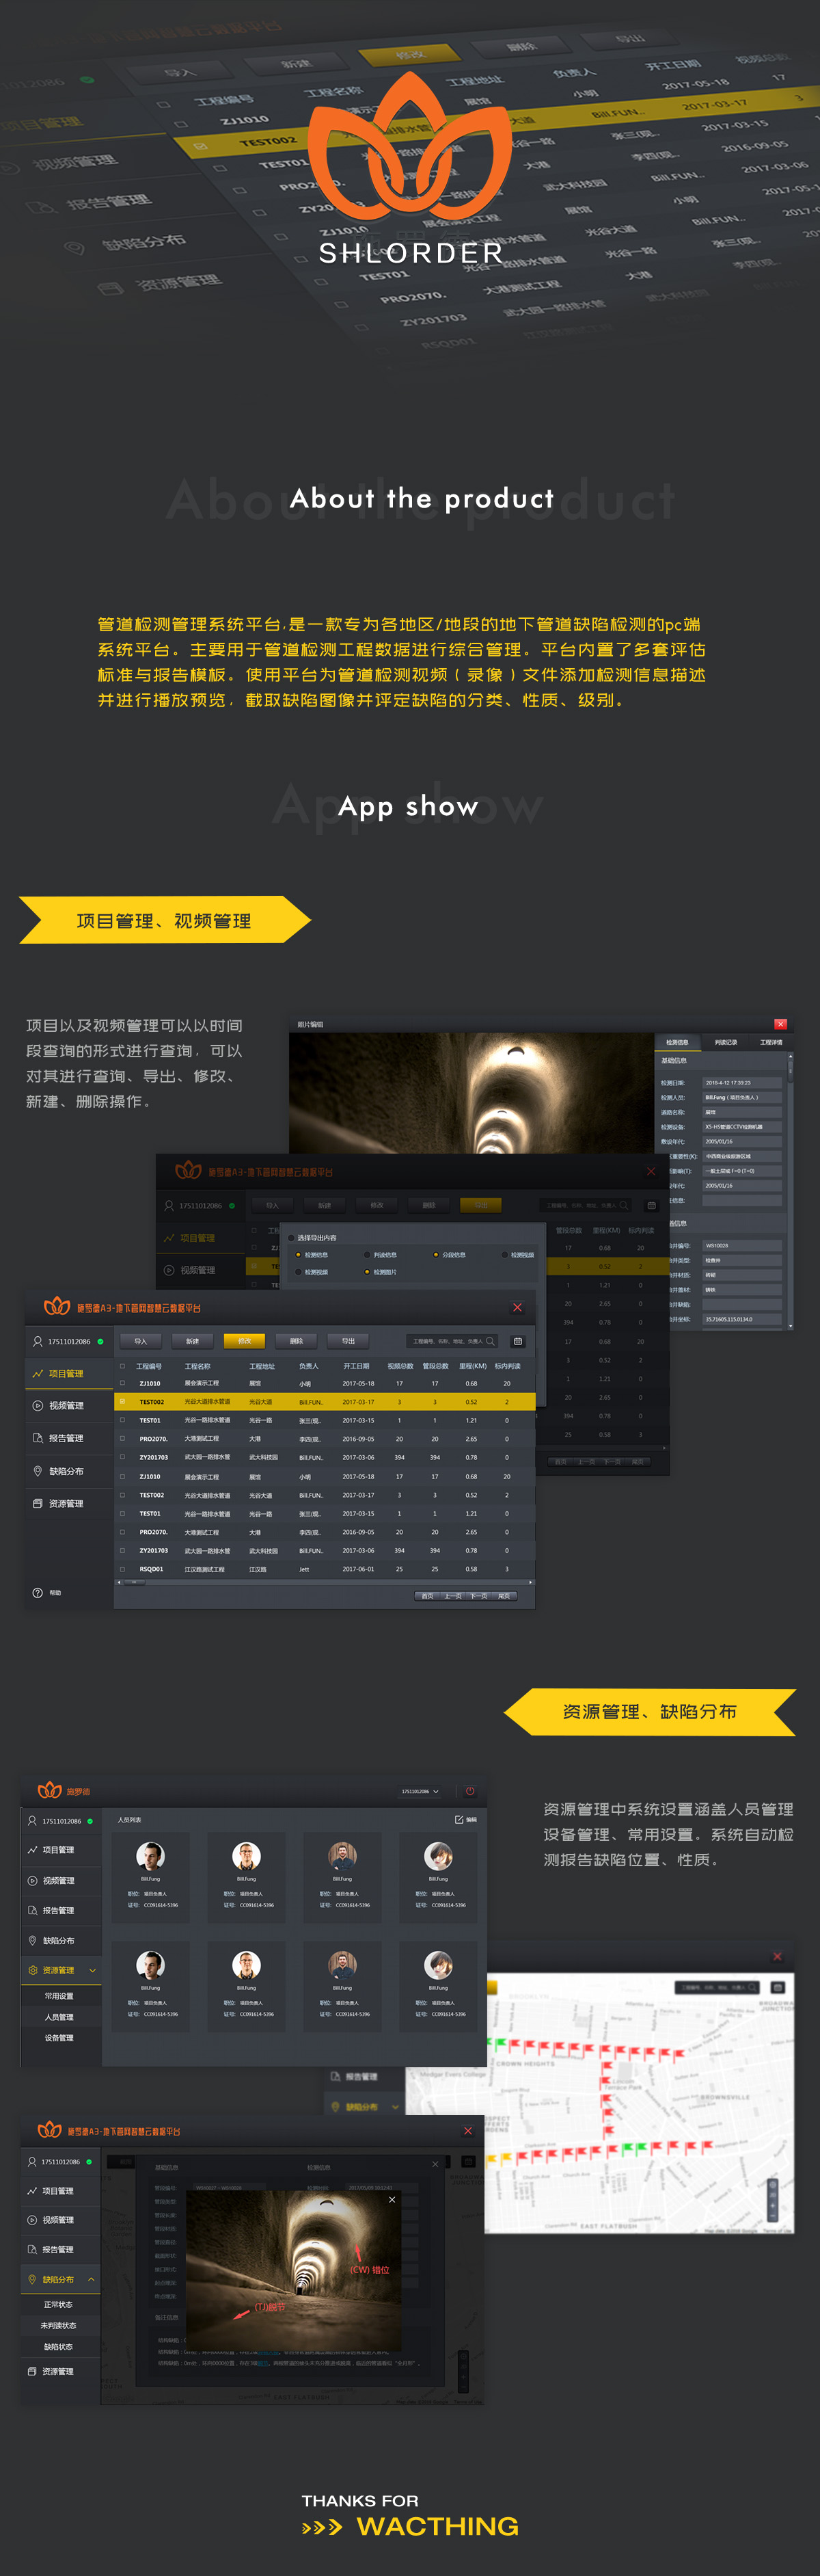Click the 导入 import button in the project toolbar
Screen dimensions: 820x2576
pos(141,1341)
